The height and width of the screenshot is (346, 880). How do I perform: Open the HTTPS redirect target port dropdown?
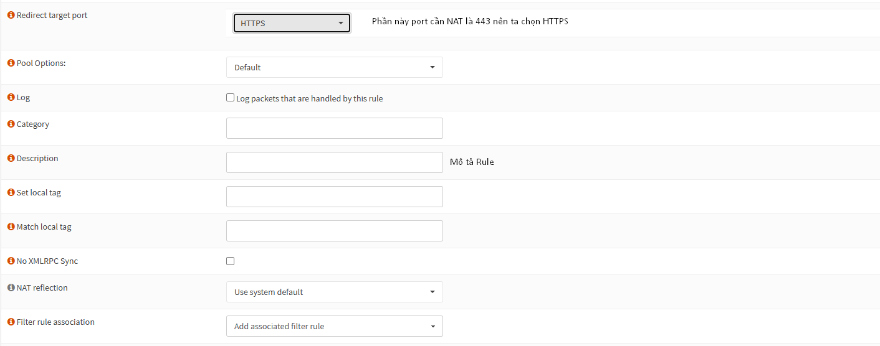tap(292, 23)
